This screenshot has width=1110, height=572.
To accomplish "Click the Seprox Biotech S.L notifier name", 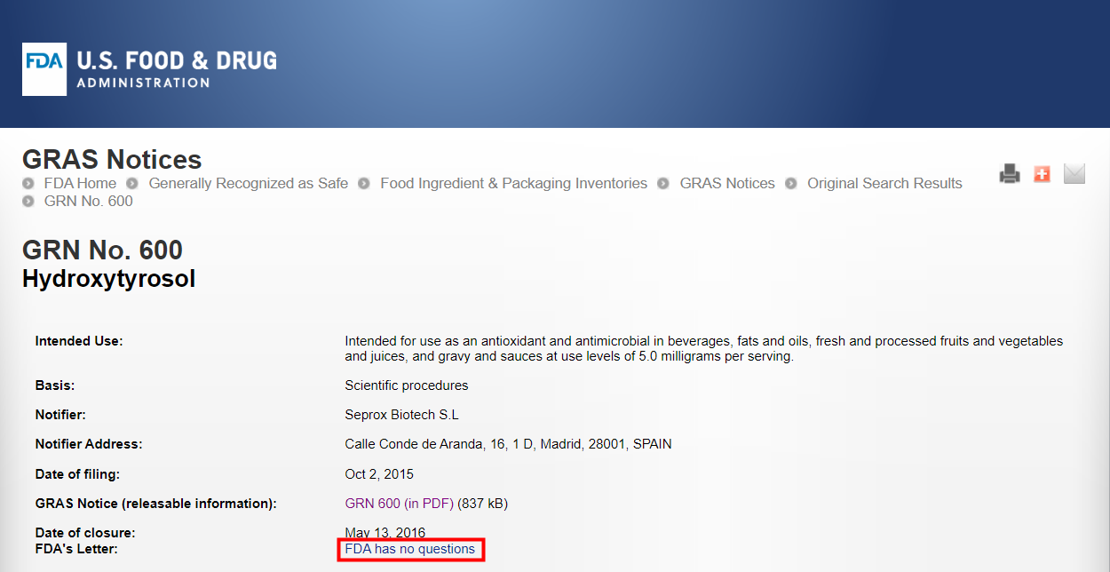I will click(401, 415).
